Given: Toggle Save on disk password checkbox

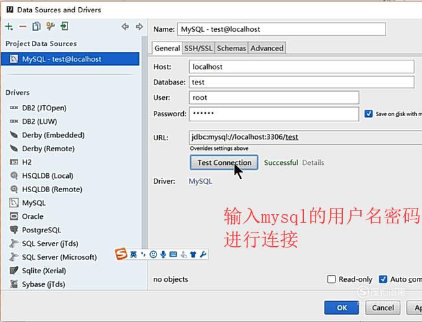Looking at the screenshot, I should 369,114.
